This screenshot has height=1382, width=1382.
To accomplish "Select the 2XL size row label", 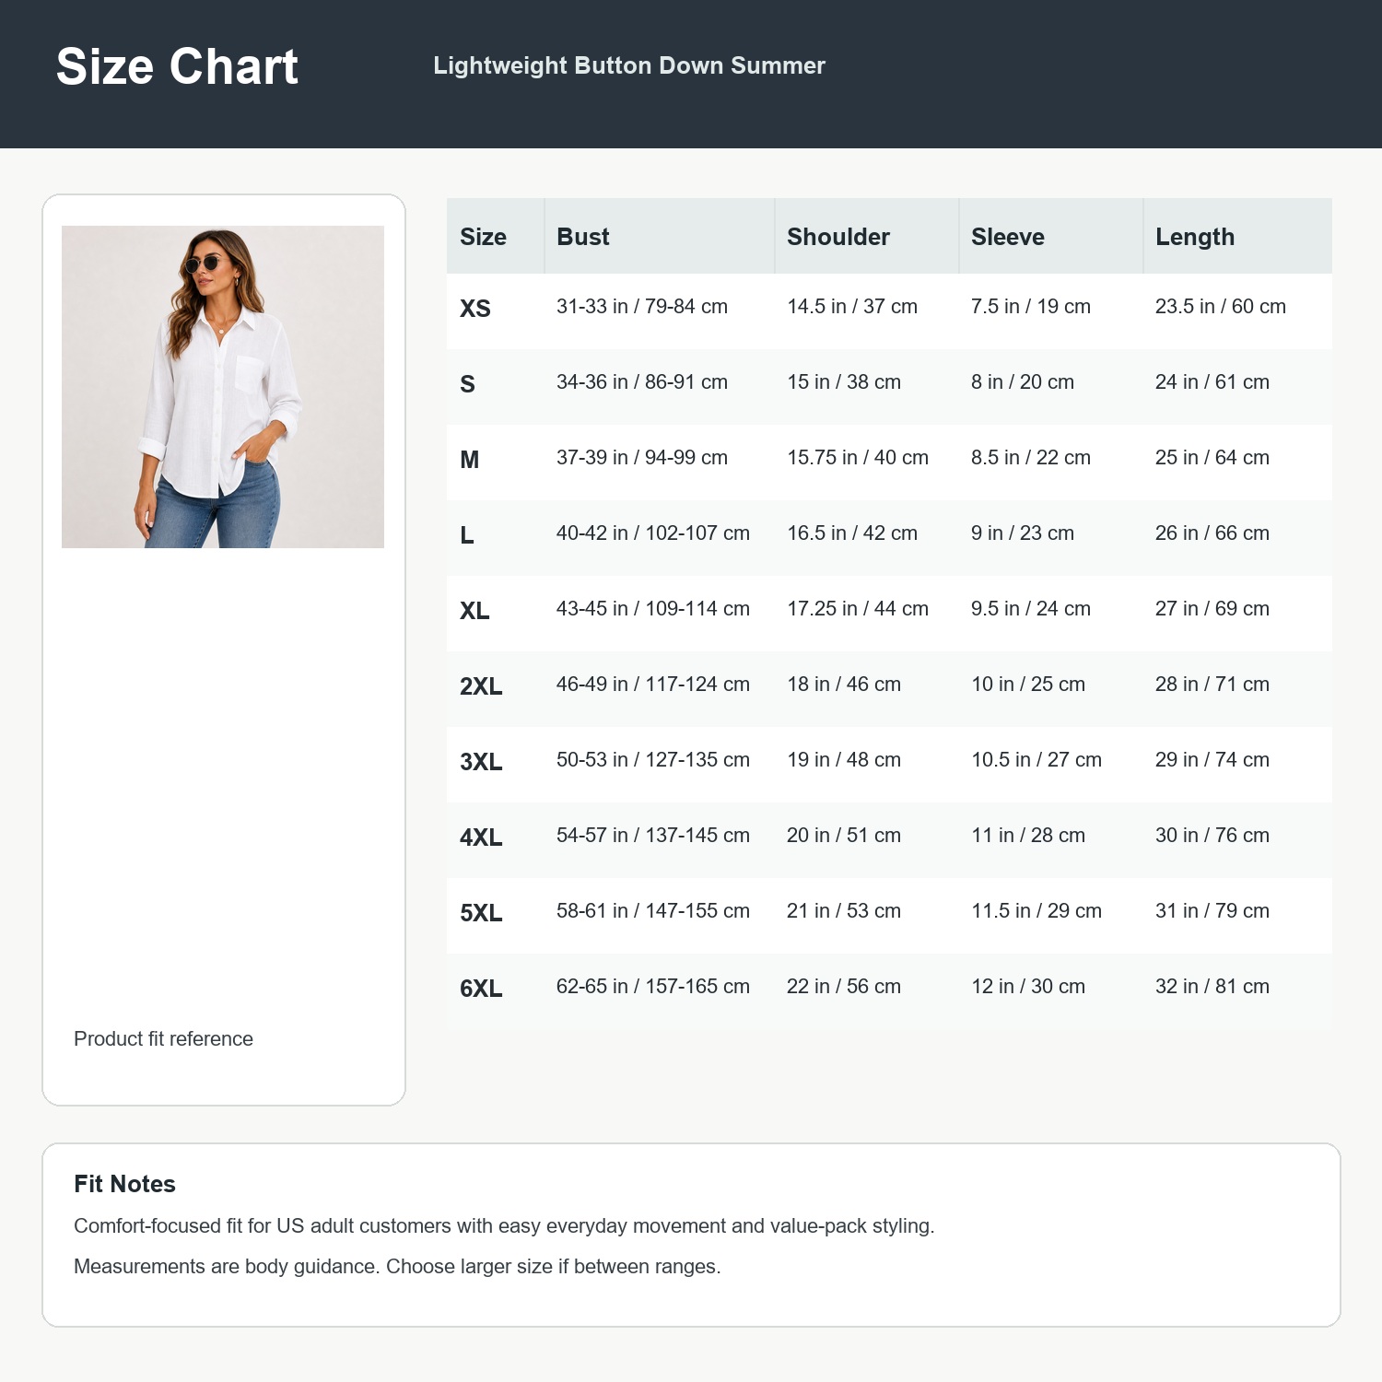I will pos(481,686).
